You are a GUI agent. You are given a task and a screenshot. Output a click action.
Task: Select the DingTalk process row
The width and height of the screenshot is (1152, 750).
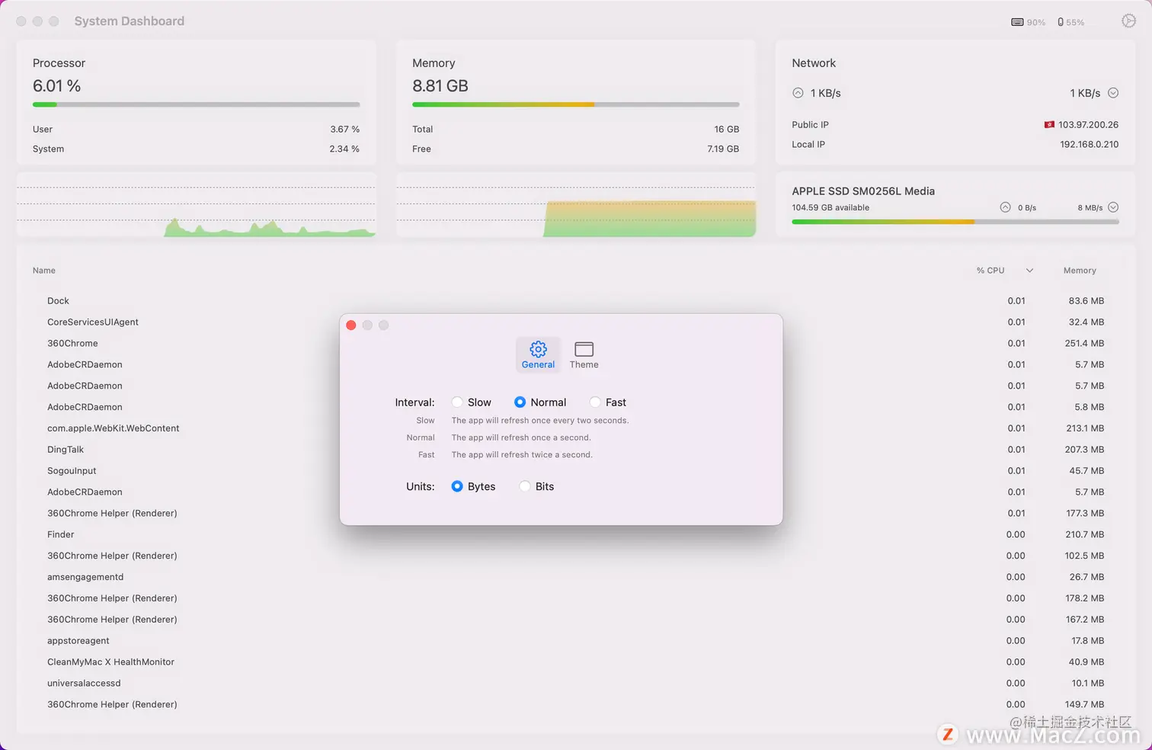click(576, 450)
